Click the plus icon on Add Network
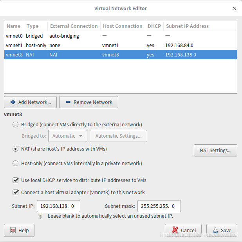This screenshot has width=242, height=242. [13, 102]
